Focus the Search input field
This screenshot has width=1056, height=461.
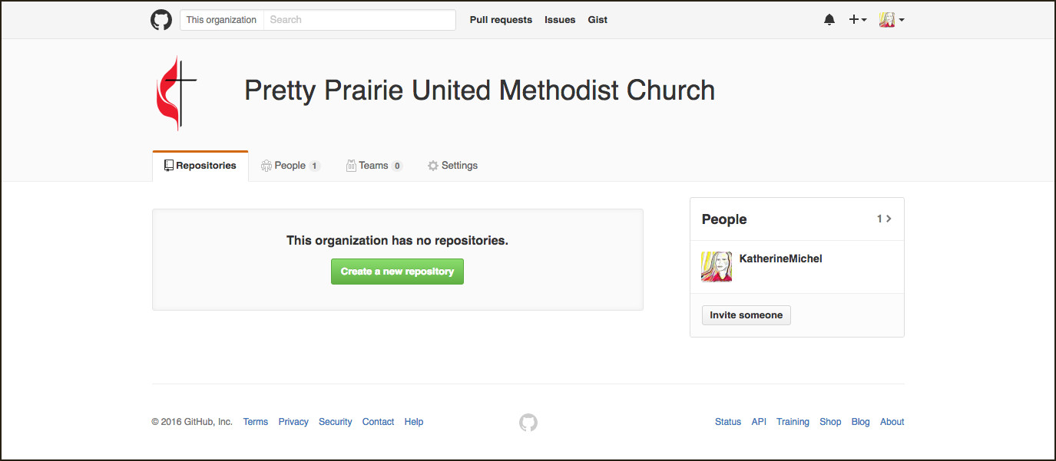tap(359, 20)
